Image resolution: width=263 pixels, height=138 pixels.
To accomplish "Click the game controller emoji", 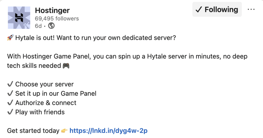I will pos(66,66).
